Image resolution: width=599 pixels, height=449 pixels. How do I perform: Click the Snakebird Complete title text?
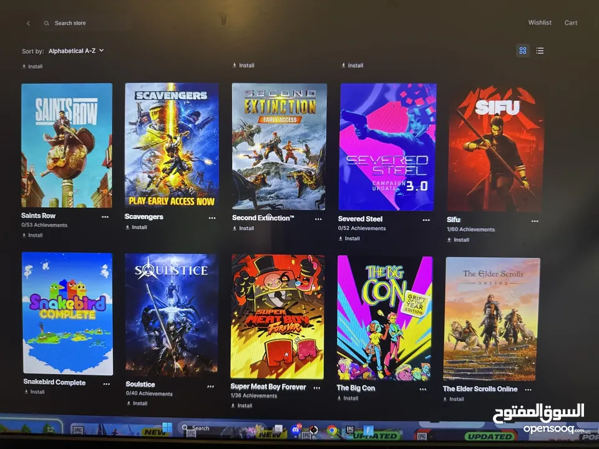point(55,382)
